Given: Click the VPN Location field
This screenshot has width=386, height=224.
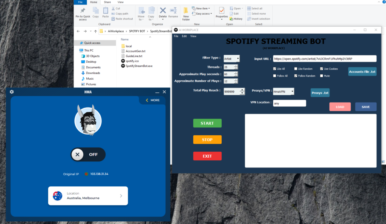Looking at the screenshot, I should click(x=289, y=103).
